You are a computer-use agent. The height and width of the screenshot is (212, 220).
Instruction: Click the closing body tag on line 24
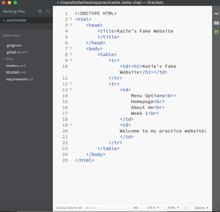(96, 154)
